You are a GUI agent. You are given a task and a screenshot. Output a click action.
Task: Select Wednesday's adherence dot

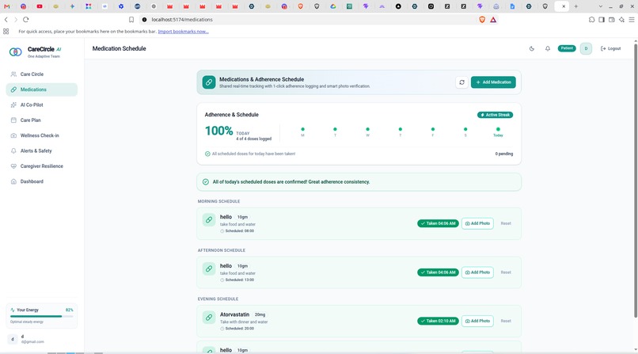[368, 129]
